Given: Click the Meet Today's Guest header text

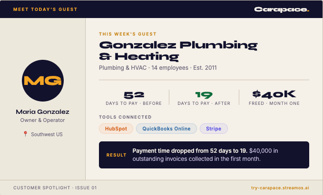Looking at the screenshot, I should [x=45, y=9].
